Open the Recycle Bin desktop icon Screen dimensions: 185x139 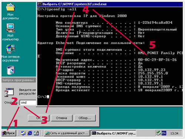click(11, 70)
